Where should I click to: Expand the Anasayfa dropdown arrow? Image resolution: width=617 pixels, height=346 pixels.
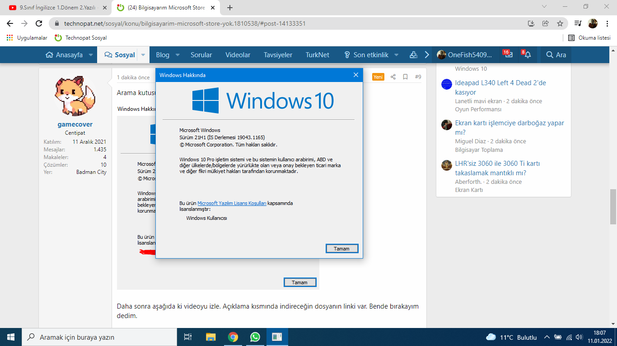[91, 55]
